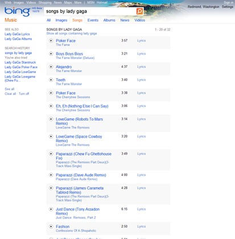Open MSN link in top bar
The width and height of the screenshot is (235, 239).
[x=90, y=2]
